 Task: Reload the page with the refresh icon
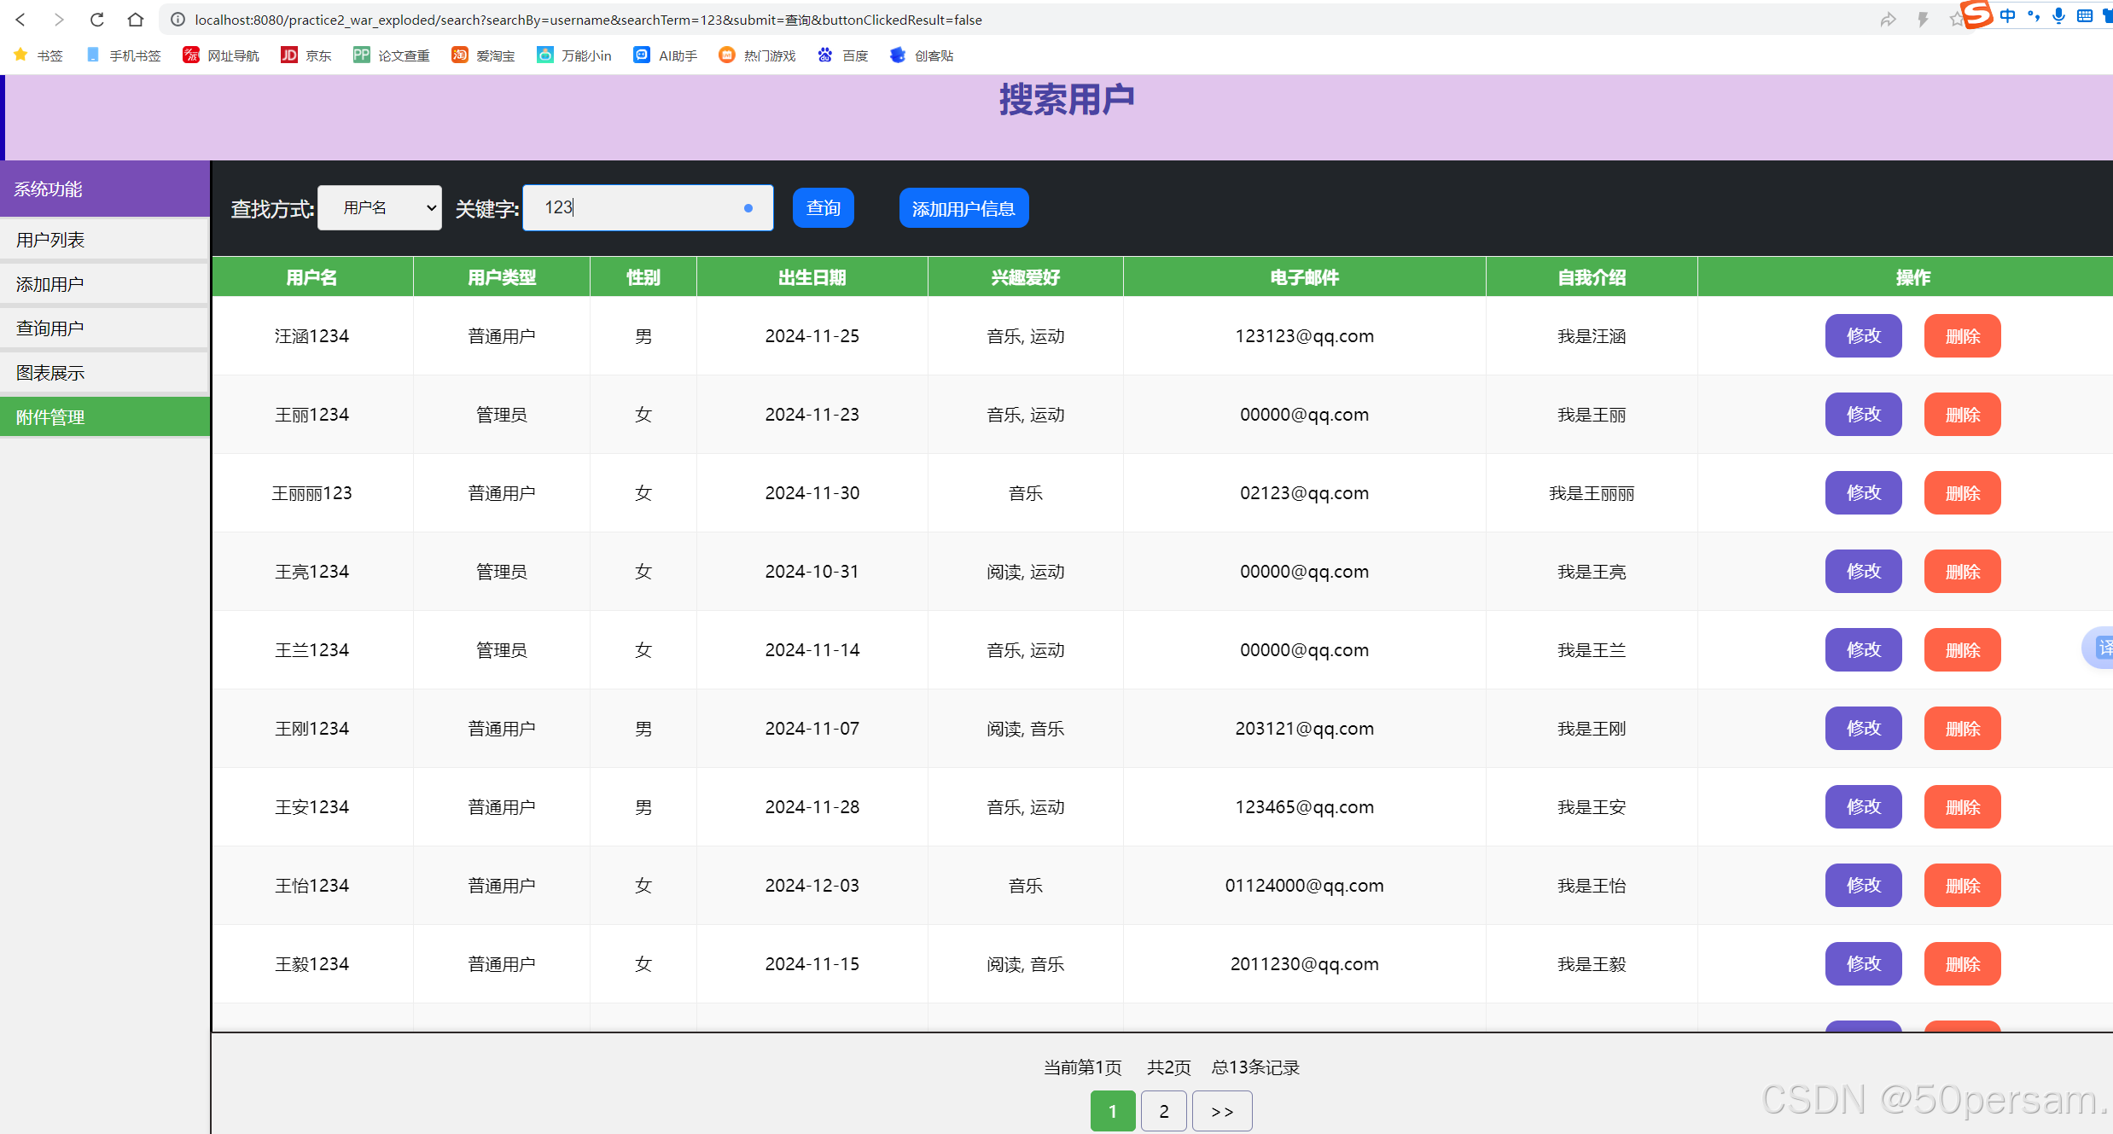[x=97, y=19]
